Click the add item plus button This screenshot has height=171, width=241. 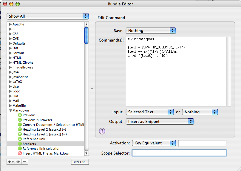(11, 162)
